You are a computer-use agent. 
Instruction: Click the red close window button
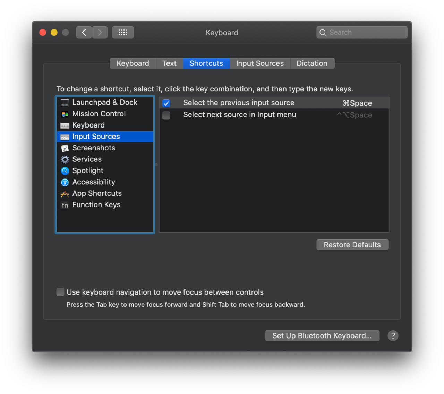pyautogui.click(x=43, y=33)
